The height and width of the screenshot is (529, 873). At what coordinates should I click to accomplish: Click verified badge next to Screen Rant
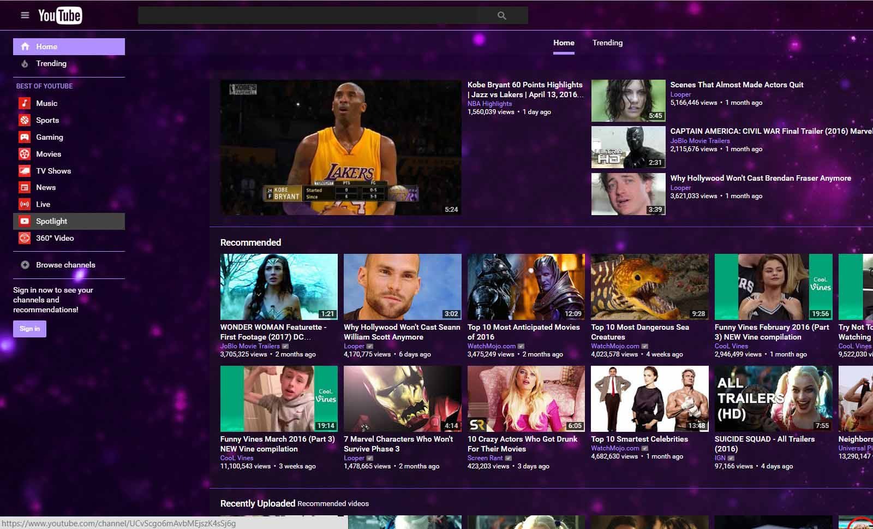(x=509, y=458)
